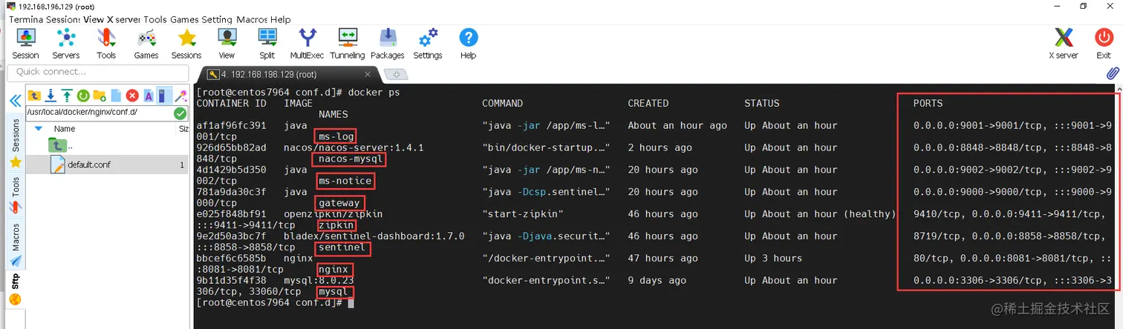Refresh the current SFTP folder
Viewport: 1123px width, 329px height.
(x=83, y=96)
